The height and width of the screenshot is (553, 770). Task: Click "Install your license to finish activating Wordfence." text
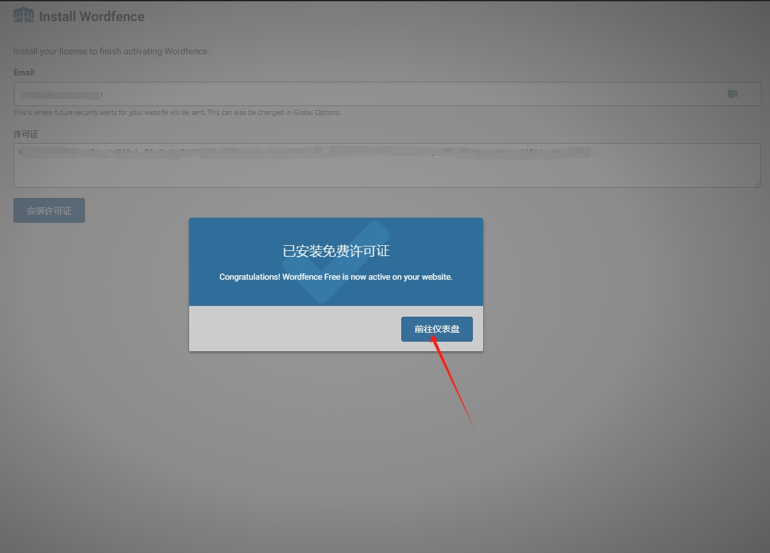pos(111,51)
